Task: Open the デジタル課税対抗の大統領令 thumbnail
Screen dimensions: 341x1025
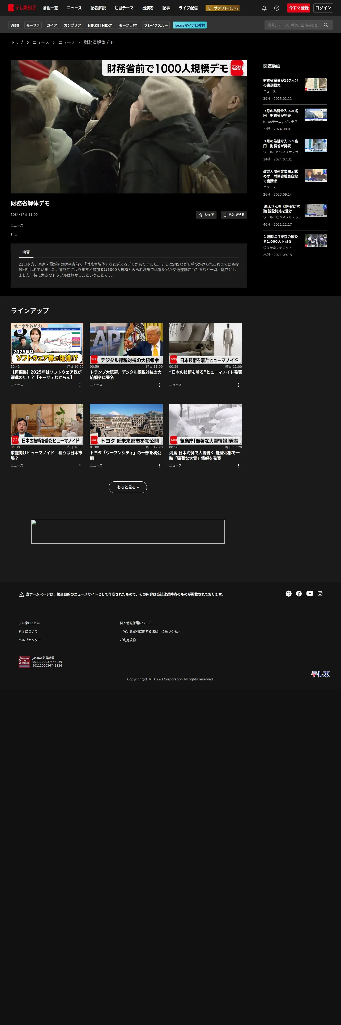Action: (x=126, y=343)
